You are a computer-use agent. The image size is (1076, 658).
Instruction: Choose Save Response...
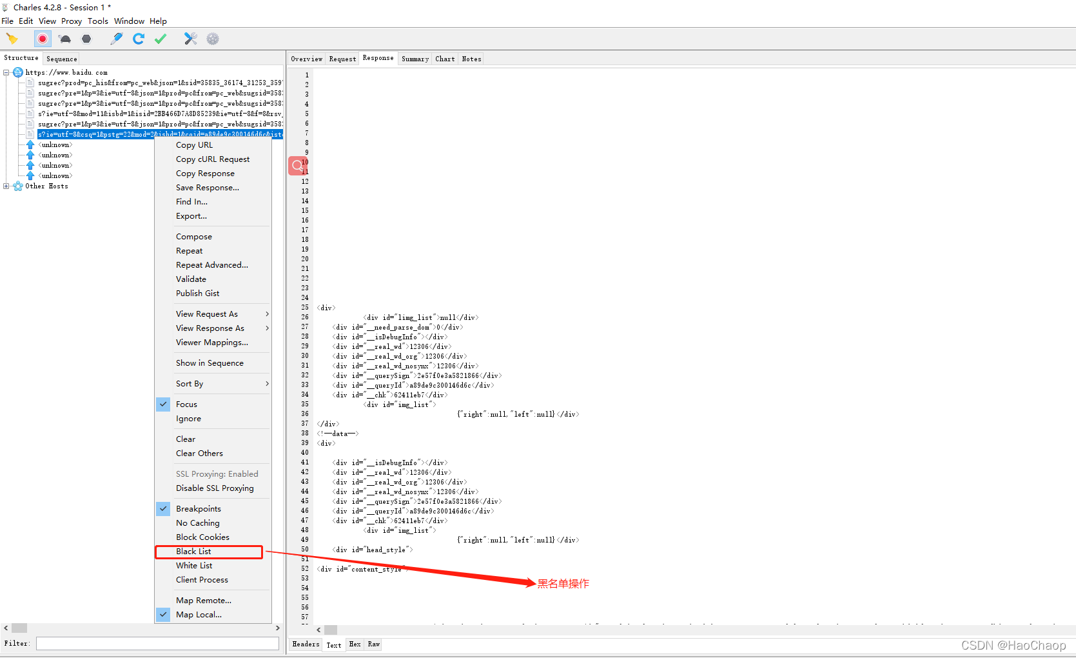point(208,188)
